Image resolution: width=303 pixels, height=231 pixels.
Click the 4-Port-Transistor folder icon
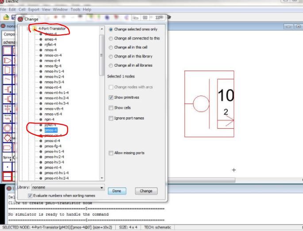point(34,29)
